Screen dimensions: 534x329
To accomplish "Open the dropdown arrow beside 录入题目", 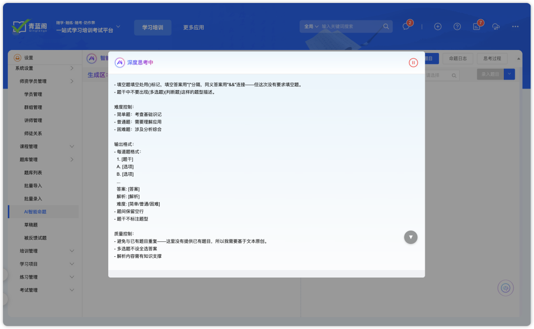I will tap(509, 73).
